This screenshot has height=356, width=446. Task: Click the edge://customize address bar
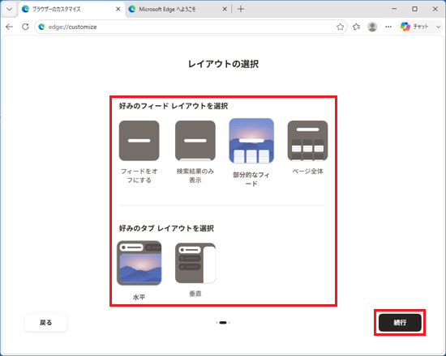[191, 27]
